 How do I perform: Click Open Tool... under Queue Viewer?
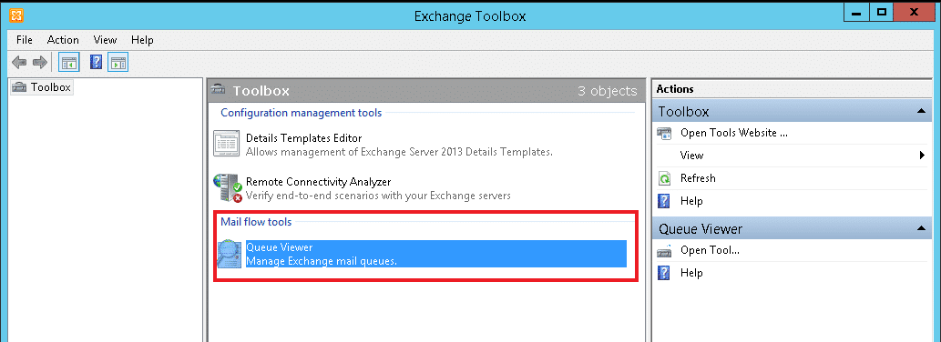710,250
